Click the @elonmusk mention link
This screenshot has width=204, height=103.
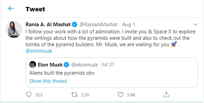[39, 51]
